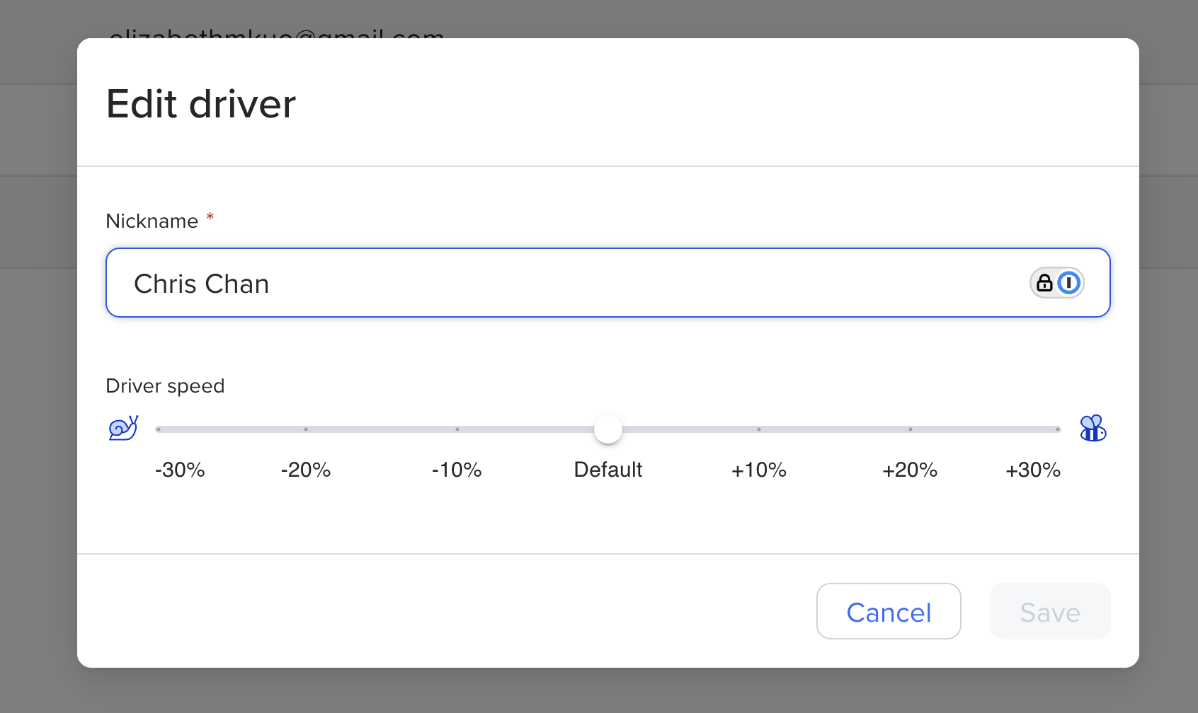Click the snail slow-speed icon
This screenshot has width=1198, height=713.
123,428
